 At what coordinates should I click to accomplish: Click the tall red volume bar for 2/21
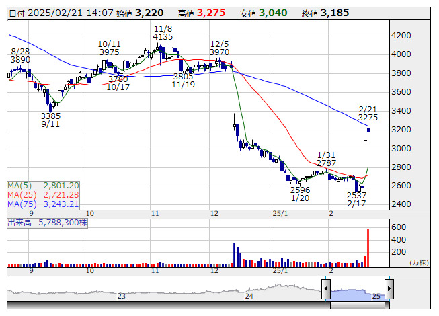pyautogui.click(x=368, y=247)
